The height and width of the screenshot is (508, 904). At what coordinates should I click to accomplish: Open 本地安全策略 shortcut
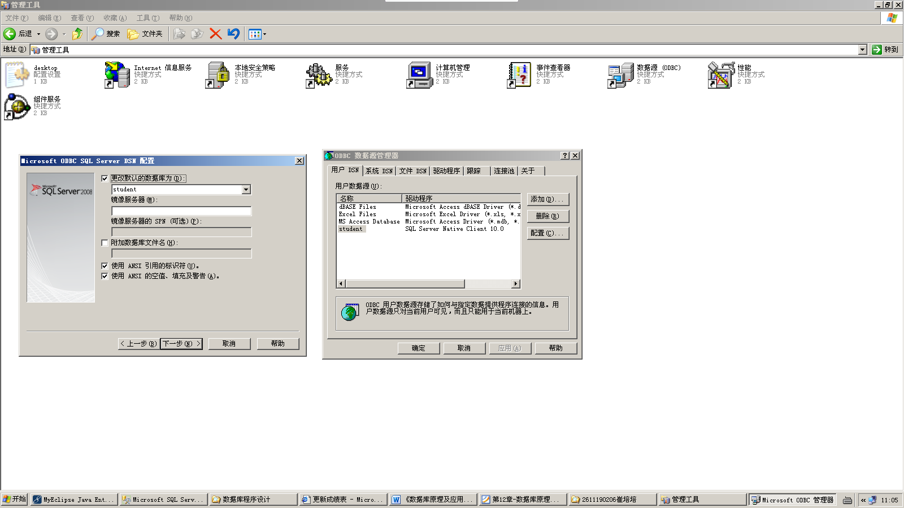(x=218, y=75)
